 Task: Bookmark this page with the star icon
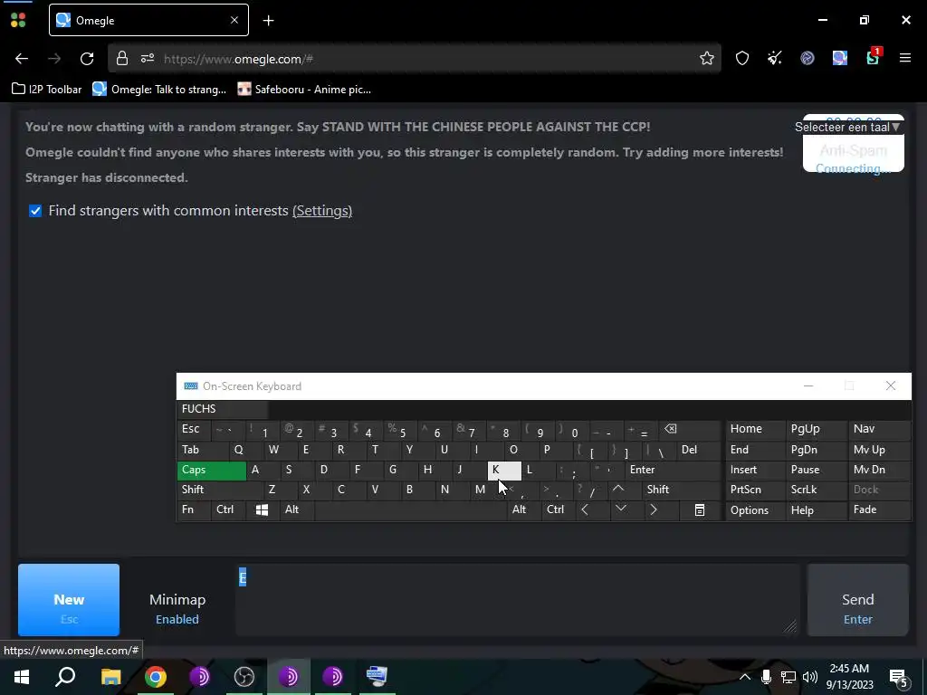pos(706,58)
